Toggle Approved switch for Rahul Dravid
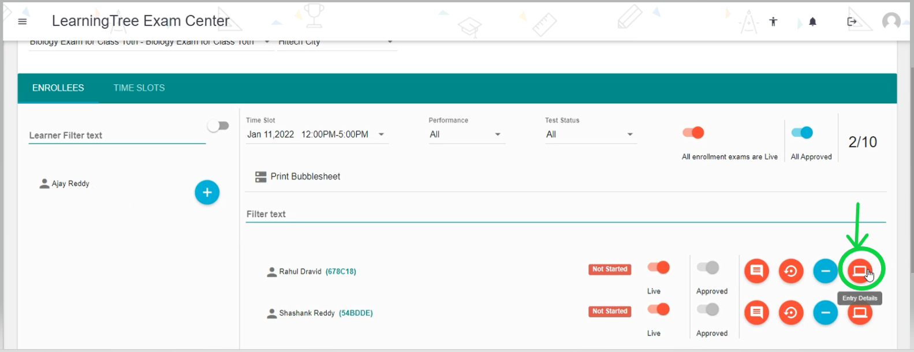This screenshot has width=914, height=352. pyautogui.click(x=708, y=268)
